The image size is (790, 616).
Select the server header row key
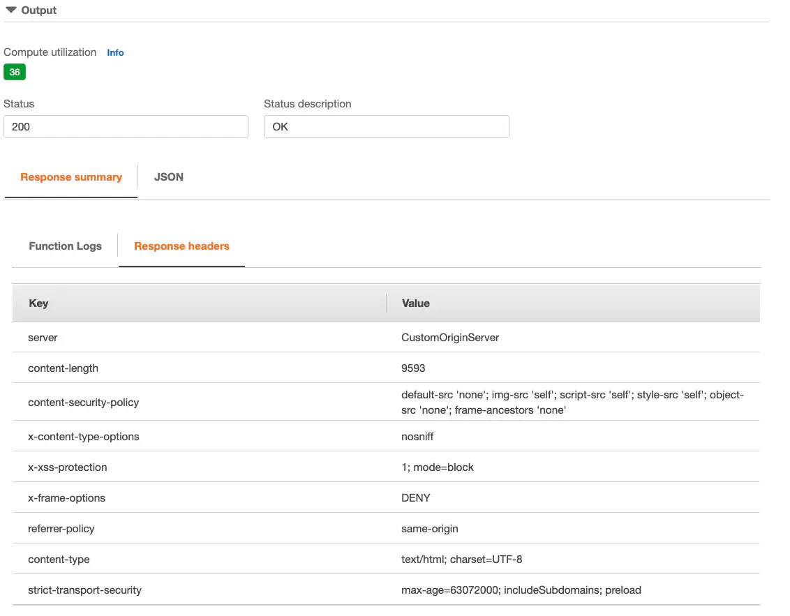point(43,338)
